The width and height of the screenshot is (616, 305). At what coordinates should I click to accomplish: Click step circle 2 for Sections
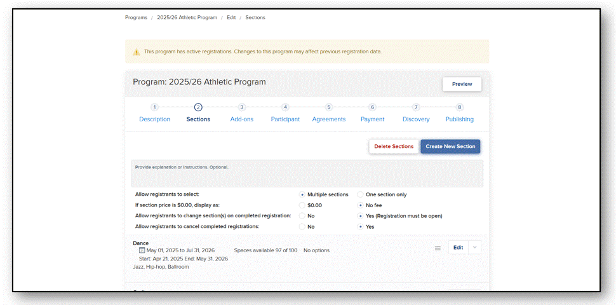point(198,107)
